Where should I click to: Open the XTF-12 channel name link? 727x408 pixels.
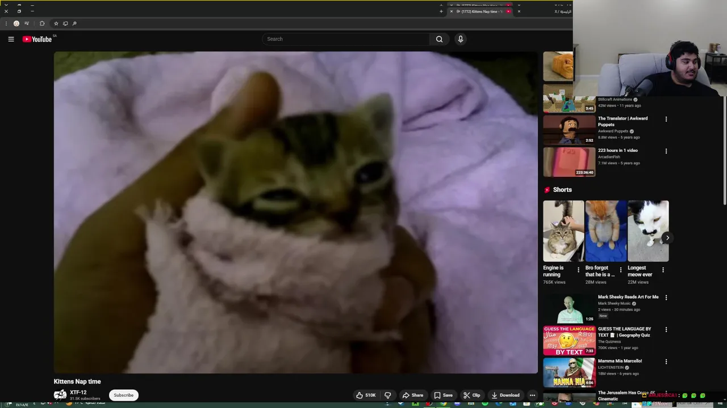tap(78, 392)
